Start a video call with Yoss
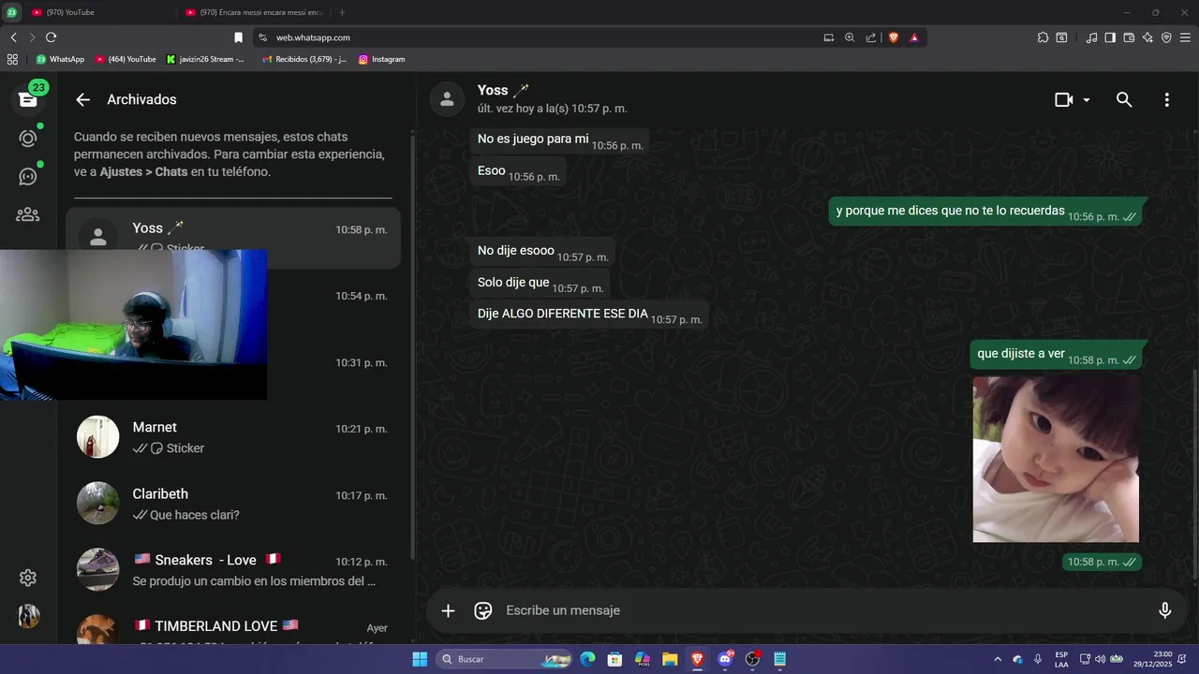1199x674 pixels. click(x=1064, y=99)
